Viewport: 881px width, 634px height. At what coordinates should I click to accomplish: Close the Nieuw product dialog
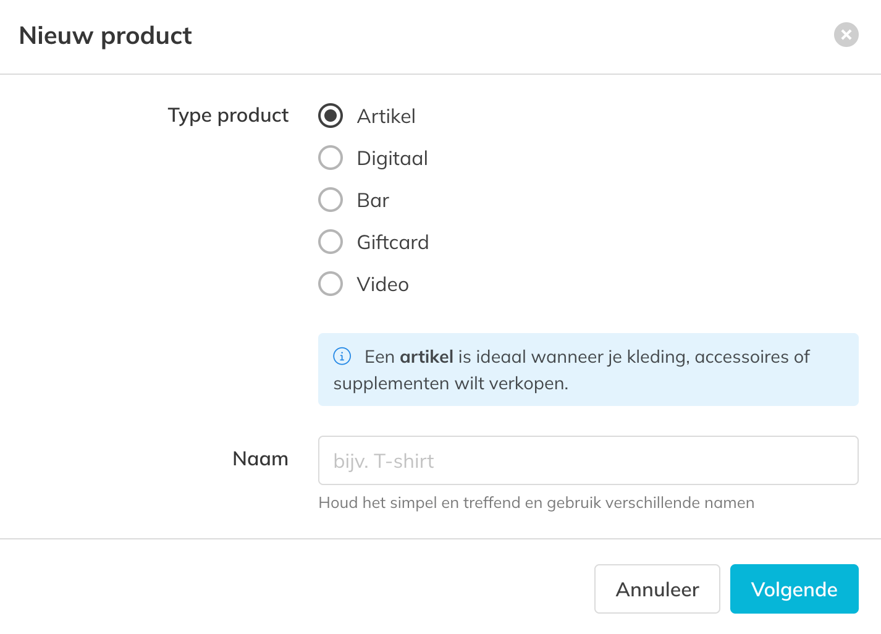tap(846, 35)
